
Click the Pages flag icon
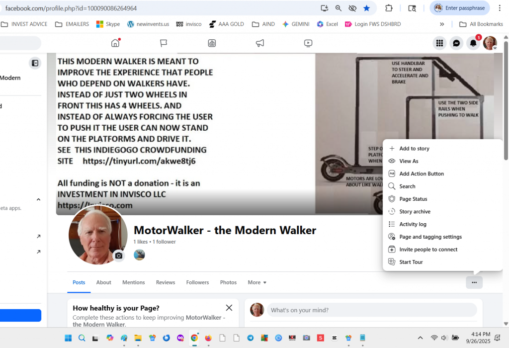click(x=164, y=43)
